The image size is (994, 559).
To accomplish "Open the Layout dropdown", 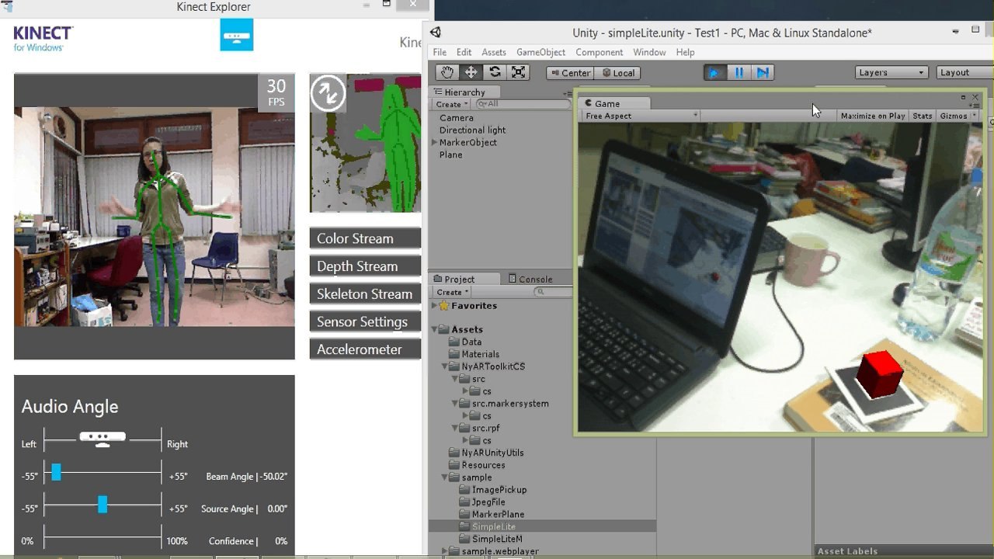I will pos(964,72).
